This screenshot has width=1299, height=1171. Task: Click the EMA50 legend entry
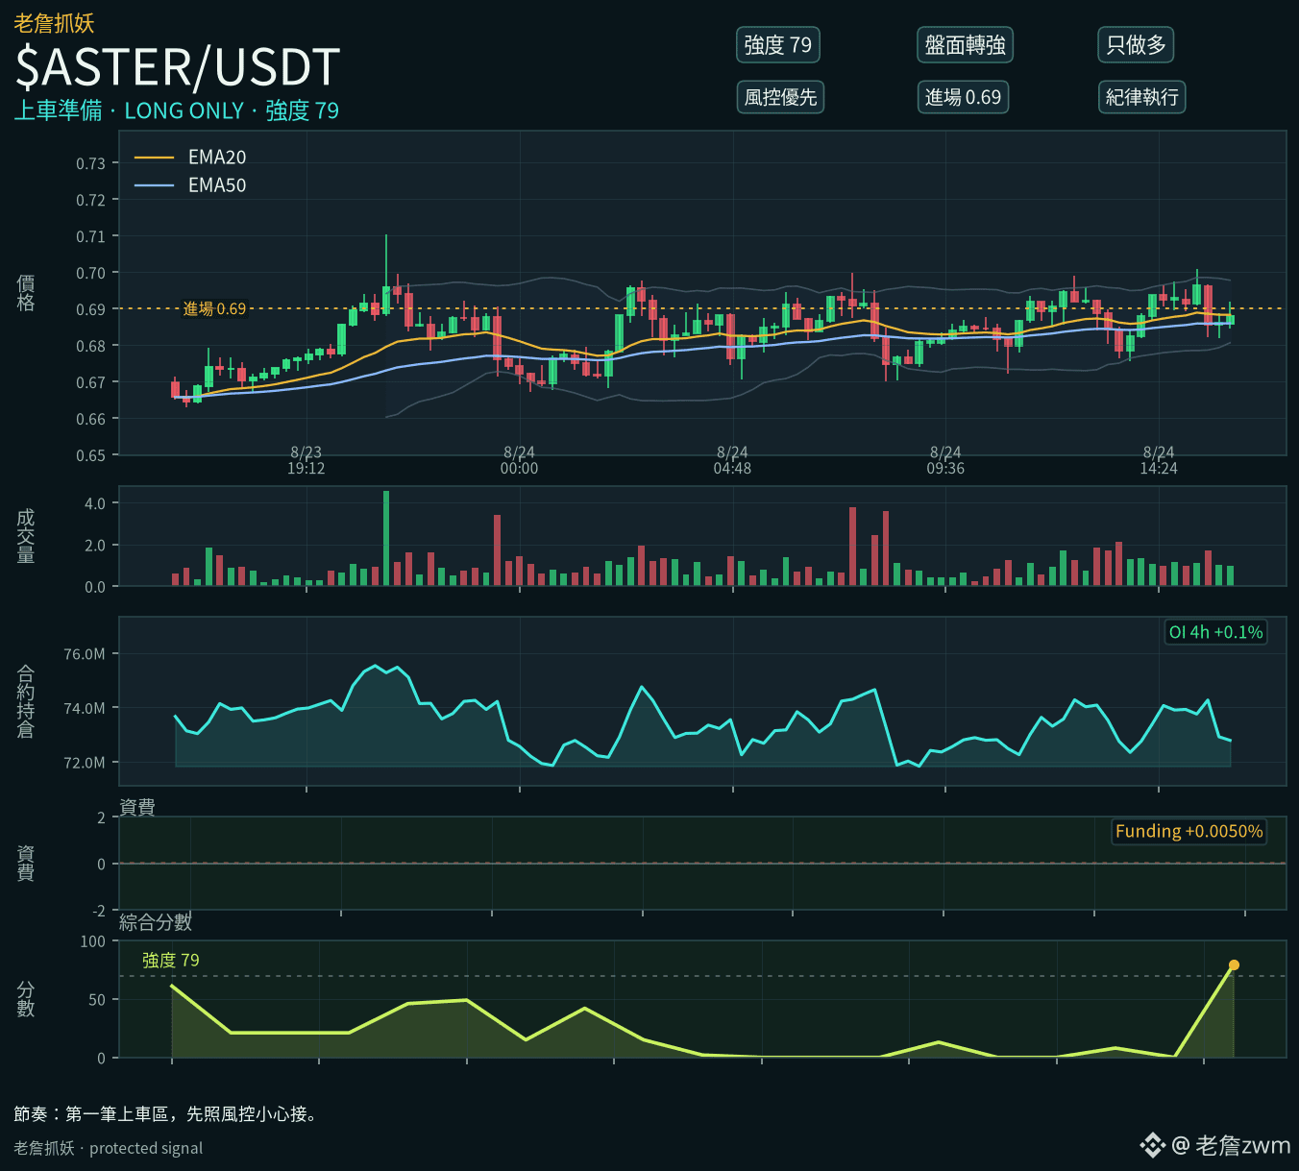coord(190,185)
